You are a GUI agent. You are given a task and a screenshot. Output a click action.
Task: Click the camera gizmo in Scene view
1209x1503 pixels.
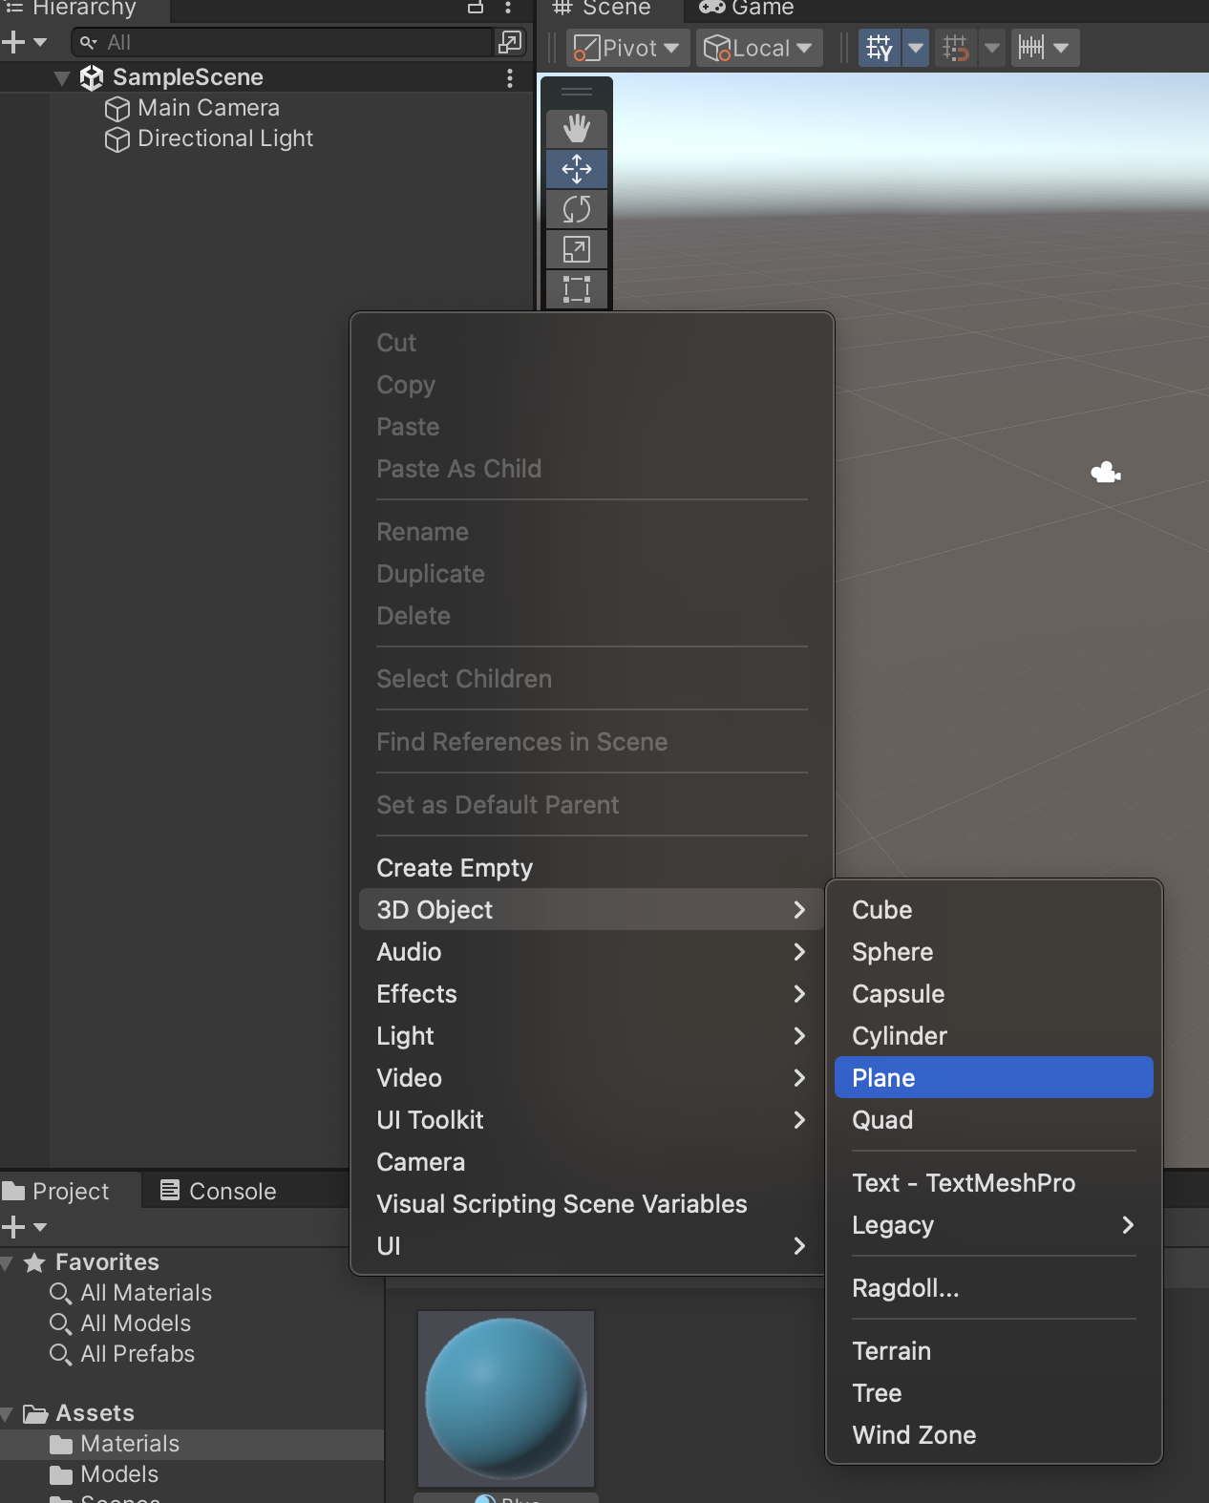click(1105, 472)
